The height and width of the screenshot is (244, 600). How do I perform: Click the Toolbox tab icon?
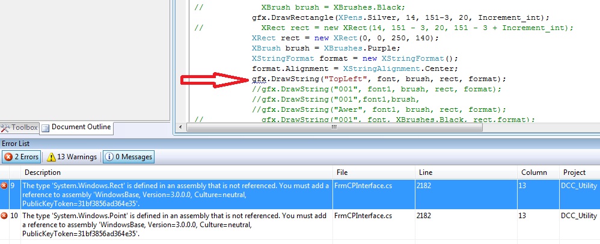click(5, 128)
